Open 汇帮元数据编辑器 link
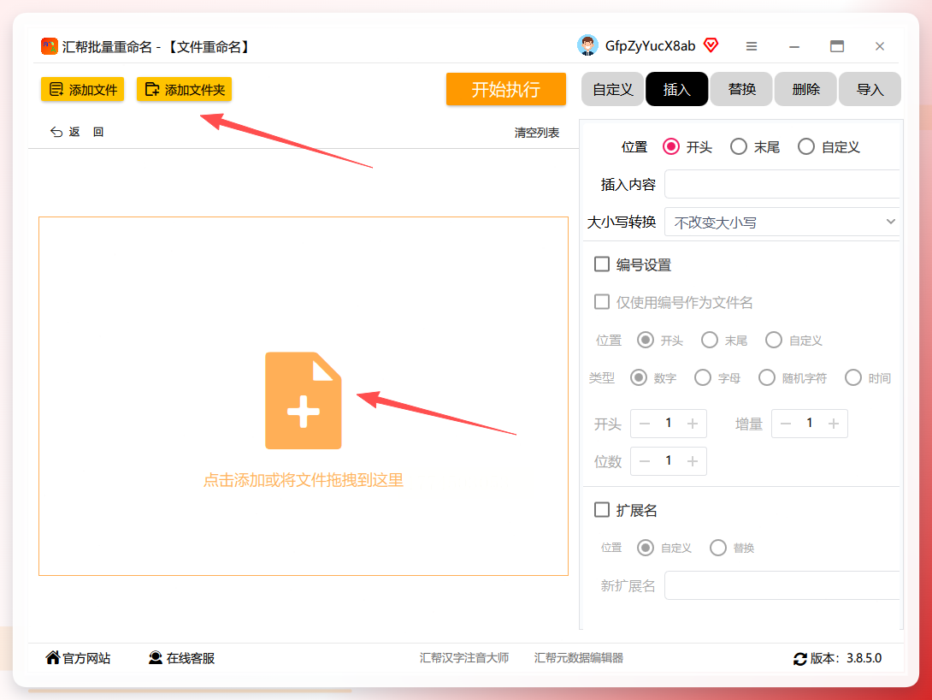This screenshot has height=700, width=932. click(x=579, y=658)
